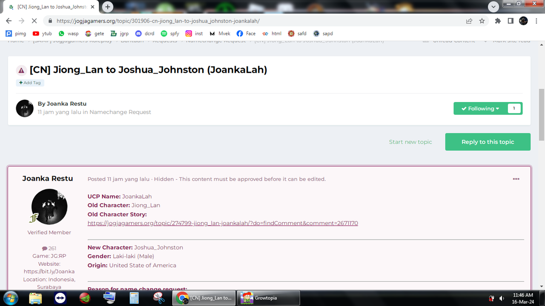Click the large post author avatar

click(49, 207)
